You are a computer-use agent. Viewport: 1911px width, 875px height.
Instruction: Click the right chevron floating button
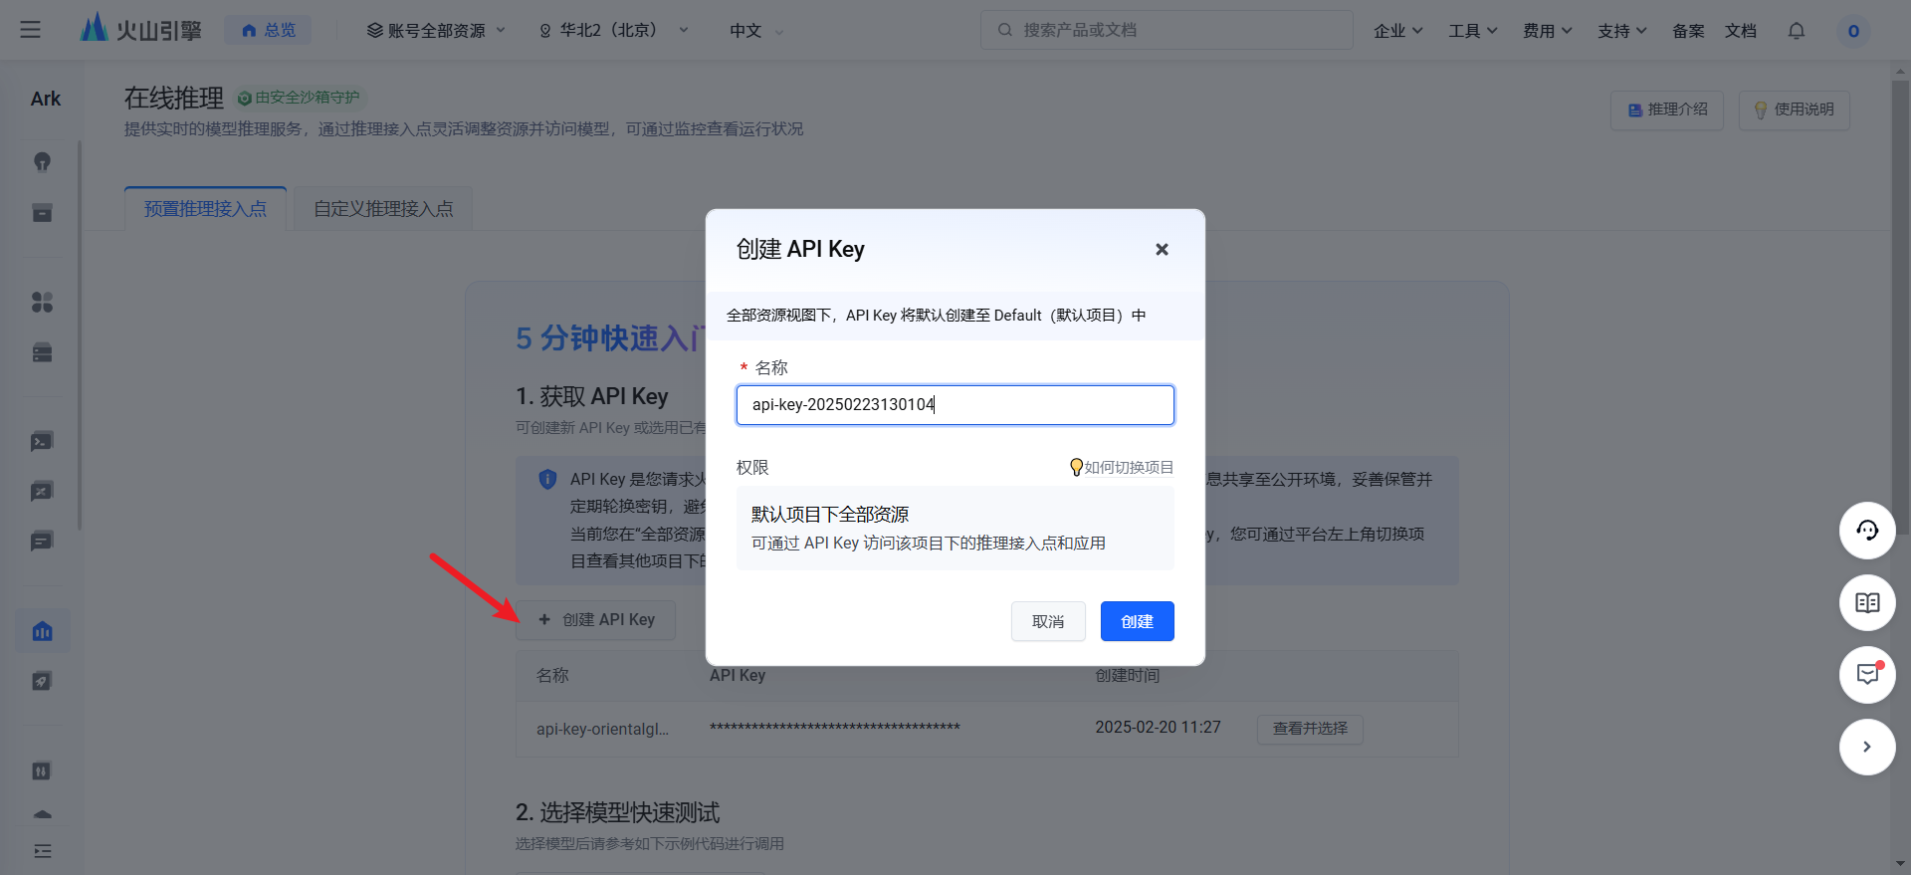[x=1867, y=747]
